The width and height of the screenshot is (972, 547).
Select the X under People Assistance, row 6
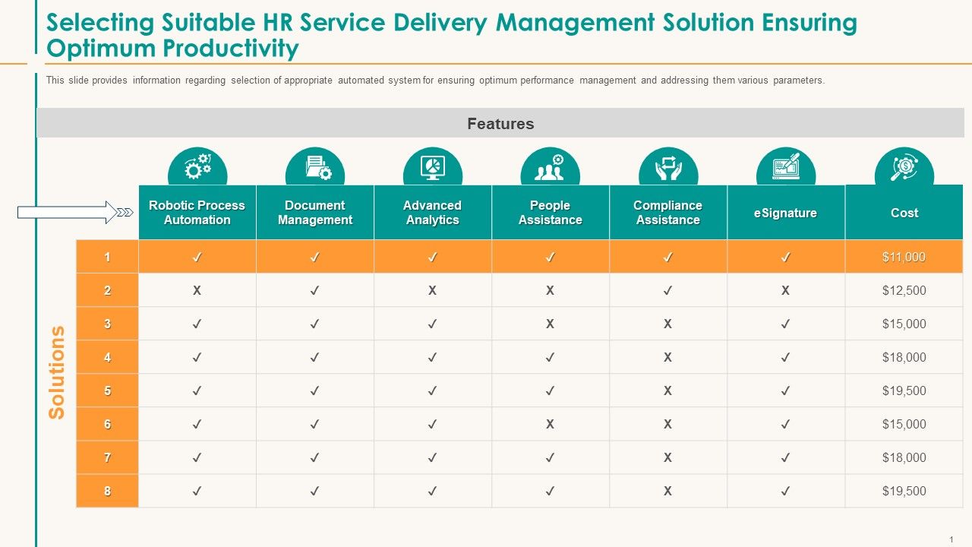(x=550, y=424)
